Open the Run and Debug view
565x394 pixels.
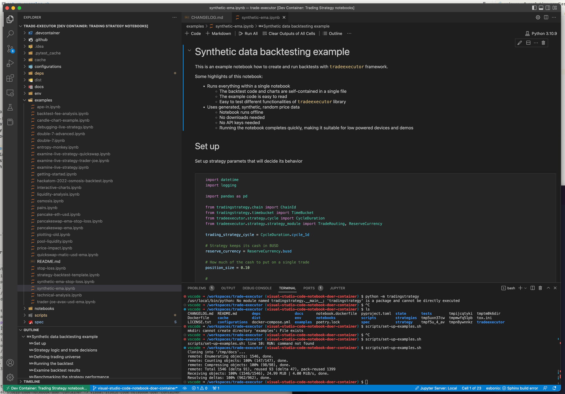point(10,63)
